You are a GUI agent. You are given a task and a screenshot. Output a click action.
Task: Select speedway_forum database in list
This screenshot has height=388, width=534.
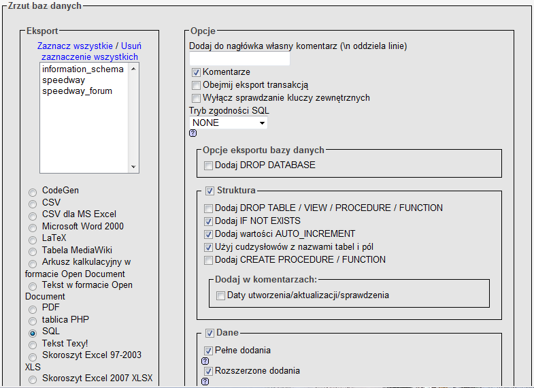pyautogui.click(x=77, y=91)
